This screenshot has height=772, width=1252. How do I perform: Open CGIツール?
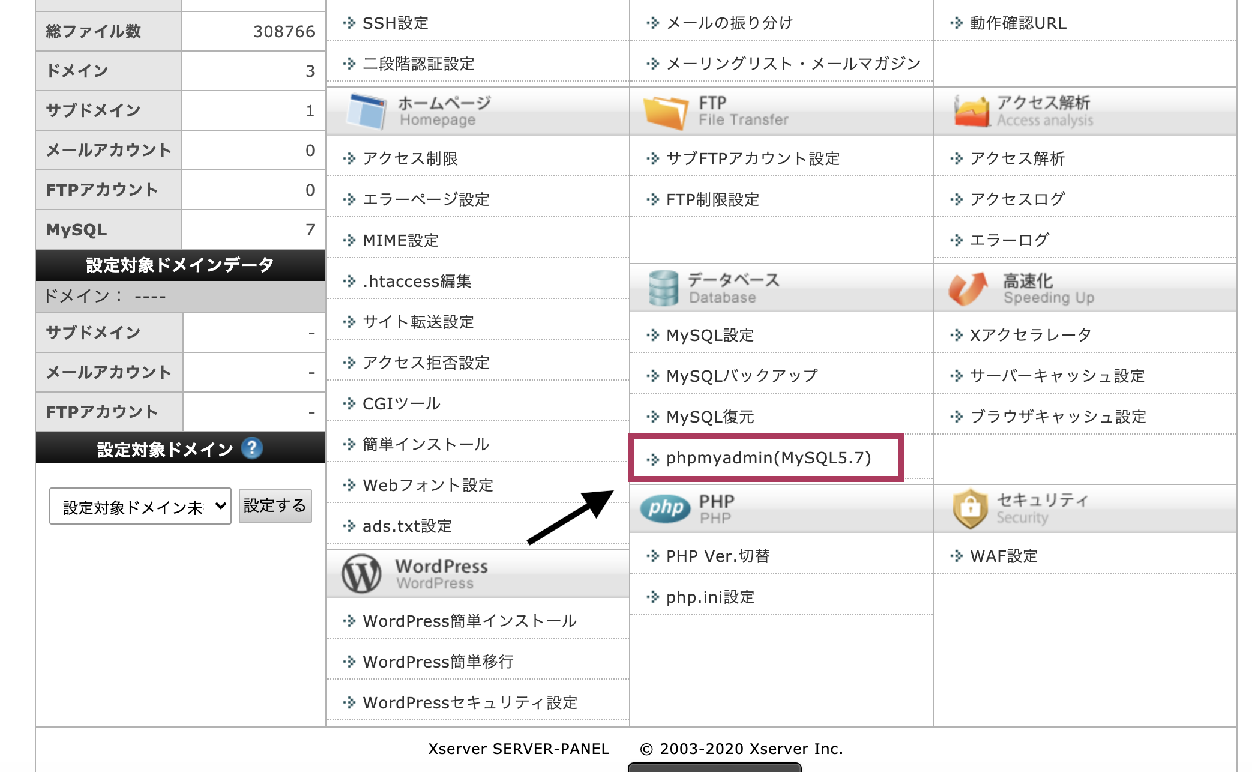(x=402, y=403)
